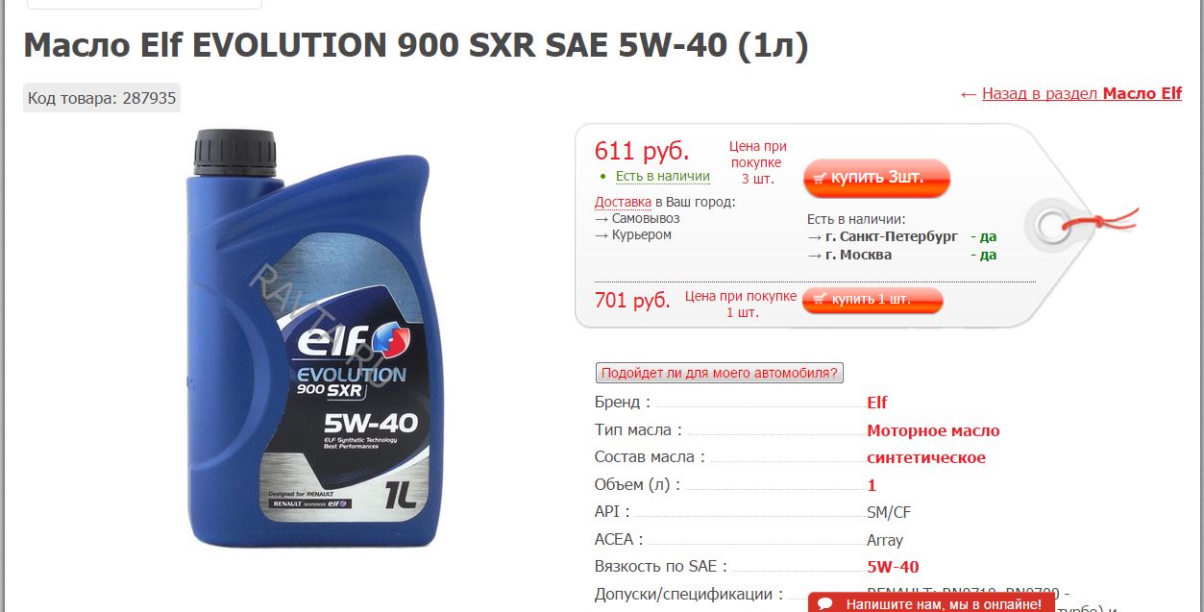
Task: Click composition value 'синтетическое'
Action: click(x=926, y=457)
